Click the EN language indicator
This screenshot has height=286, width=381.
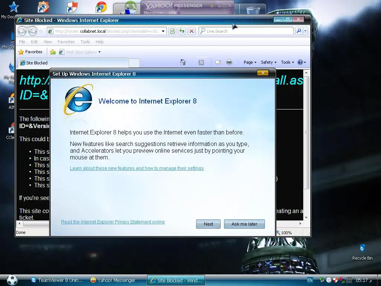310,280
